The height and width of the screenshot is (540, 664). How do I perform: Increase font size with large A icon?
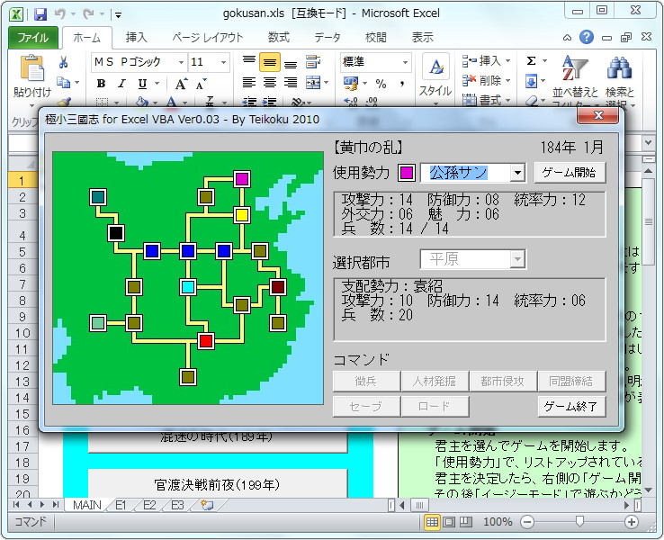pos(181,84)
